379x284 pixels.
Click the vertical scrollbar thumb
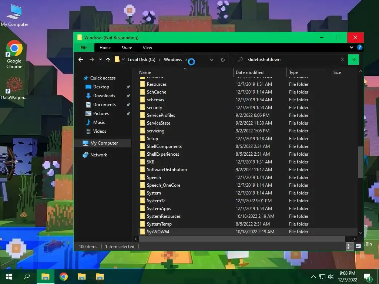360,162
